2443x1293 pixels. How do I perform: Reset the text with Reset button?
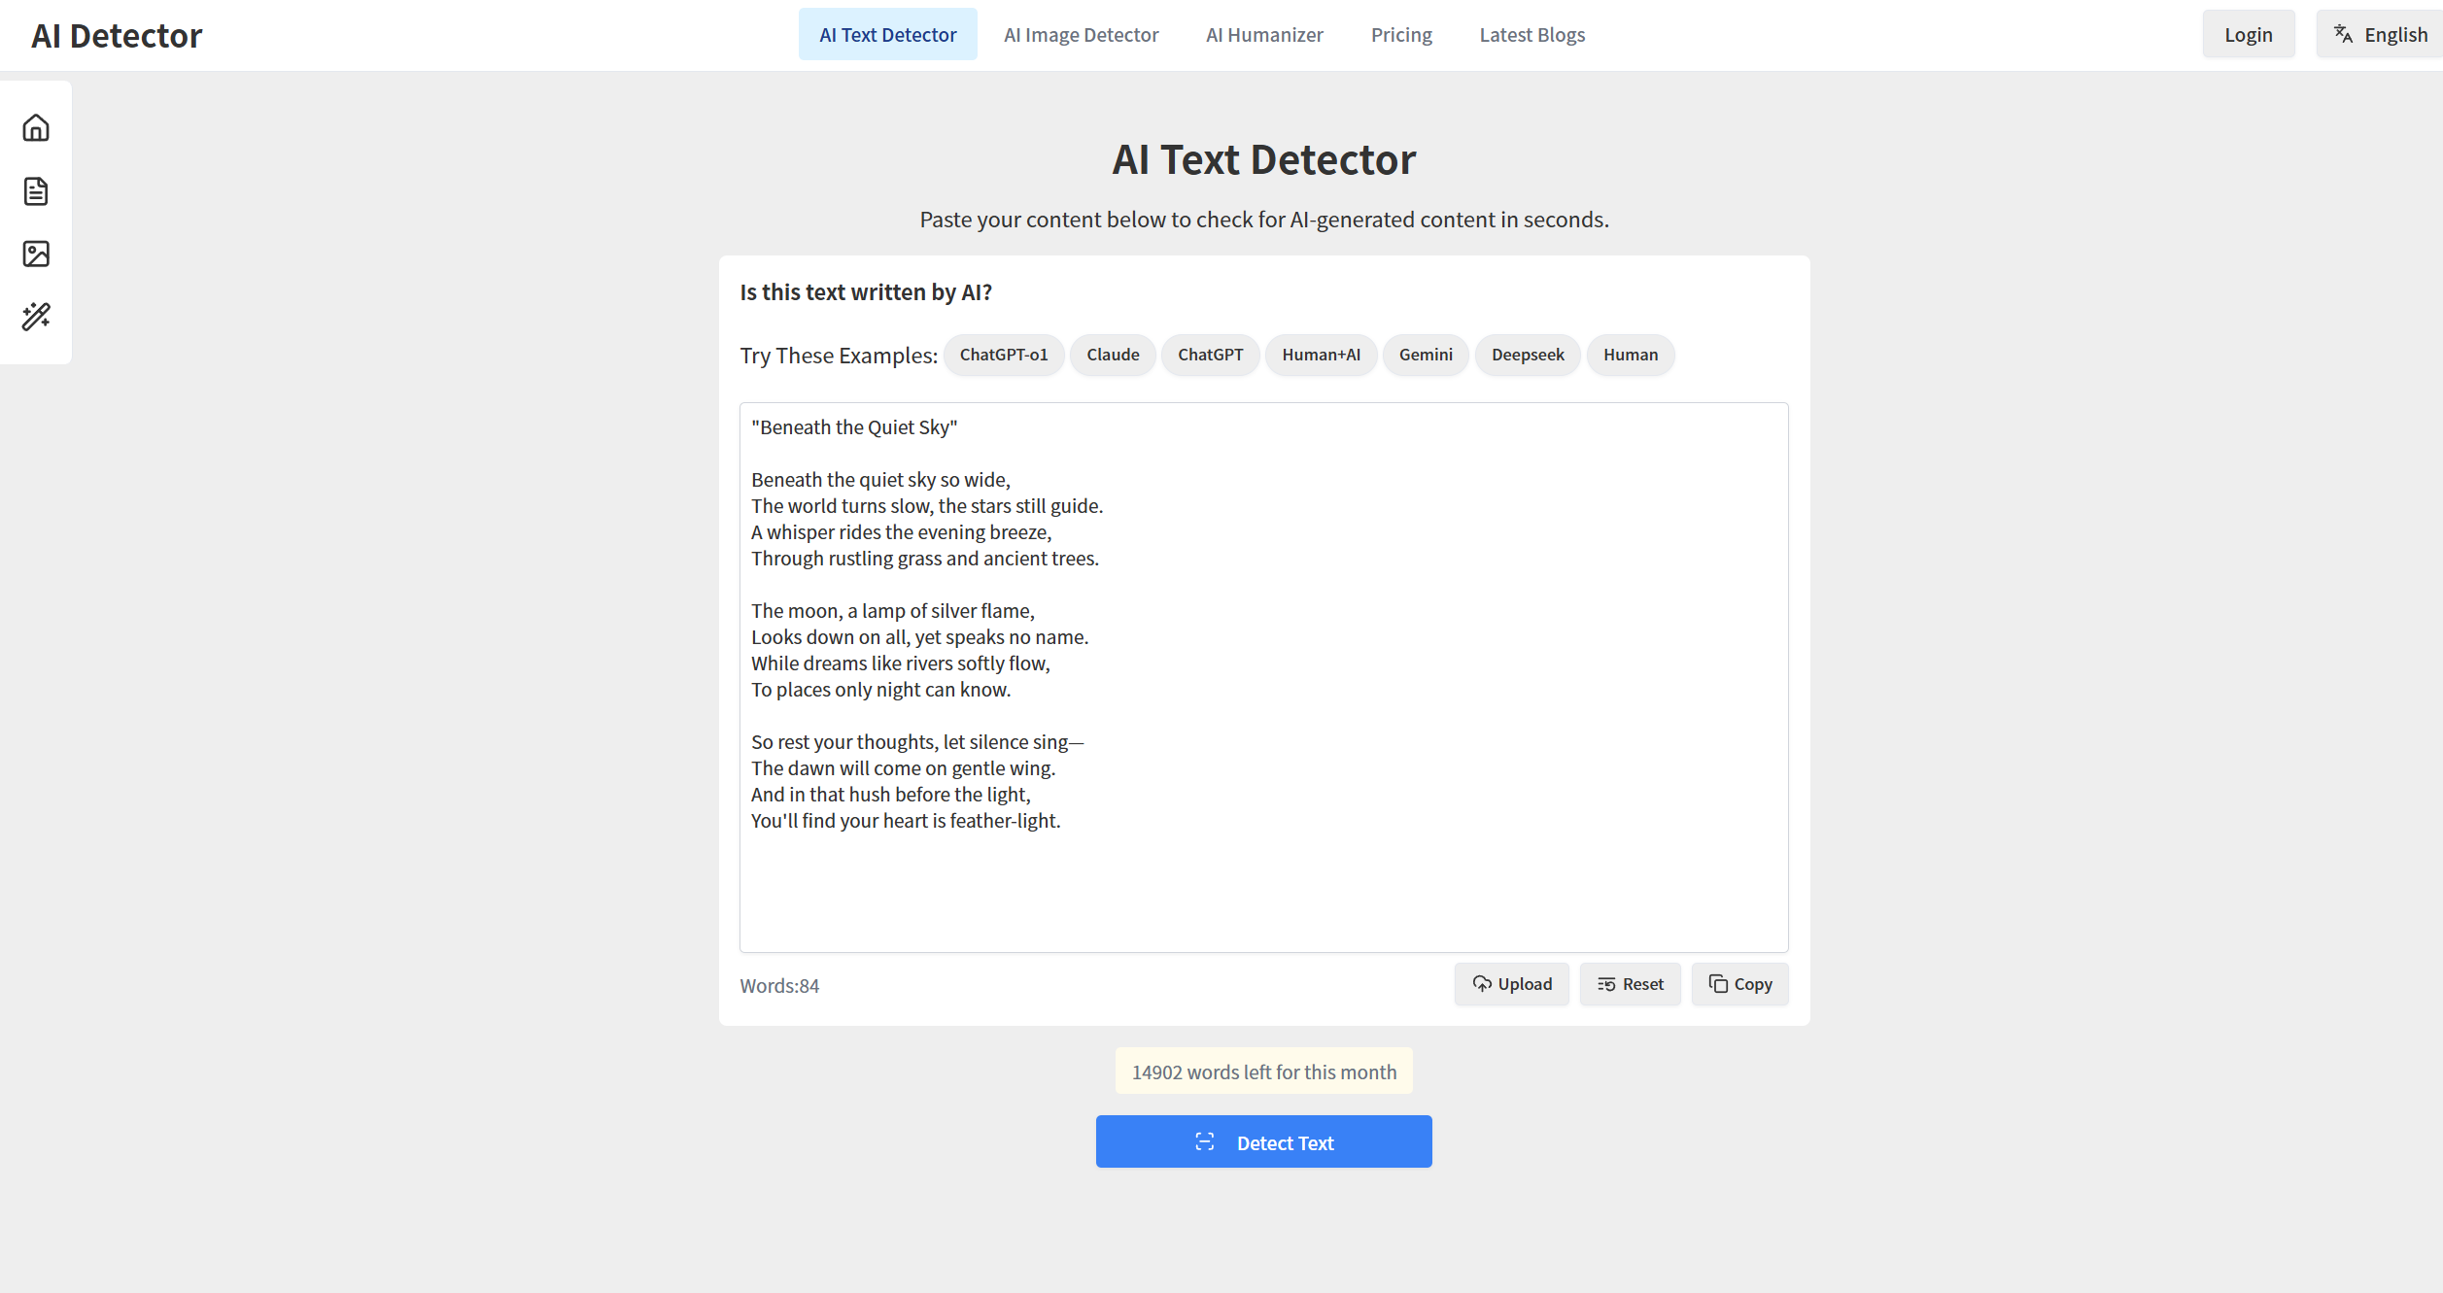(x=1630, y=984)
